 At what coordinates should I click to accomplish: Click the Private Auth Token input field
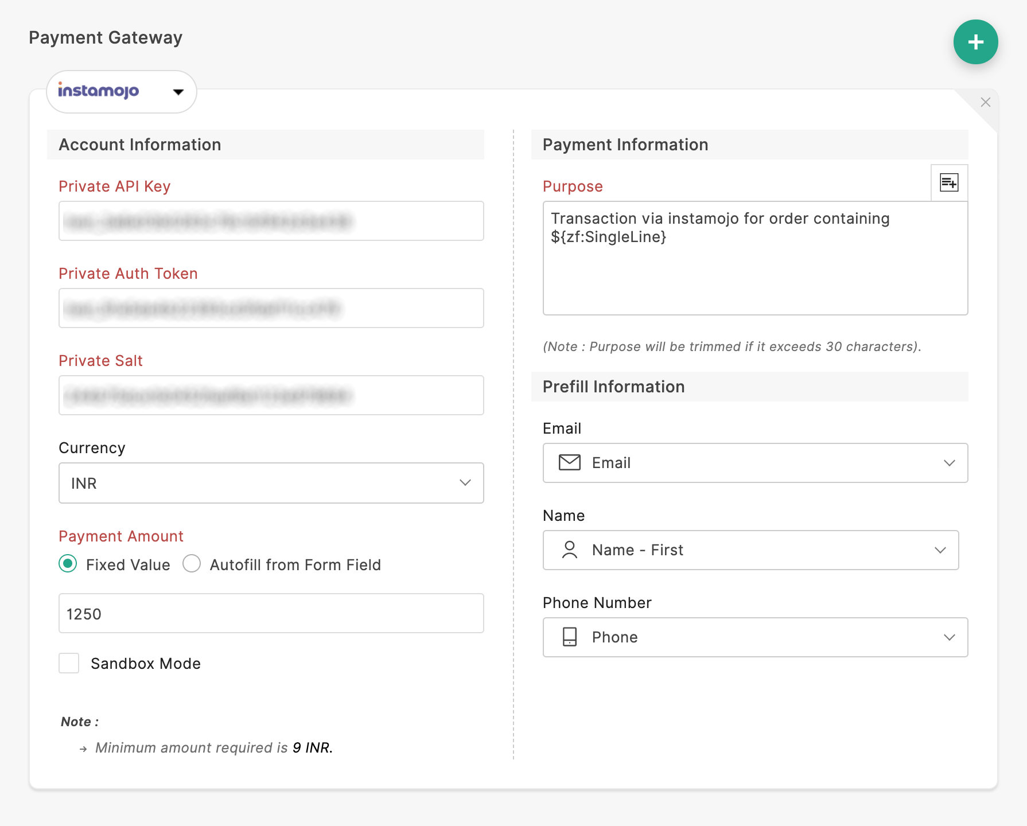tap(271, 308)
